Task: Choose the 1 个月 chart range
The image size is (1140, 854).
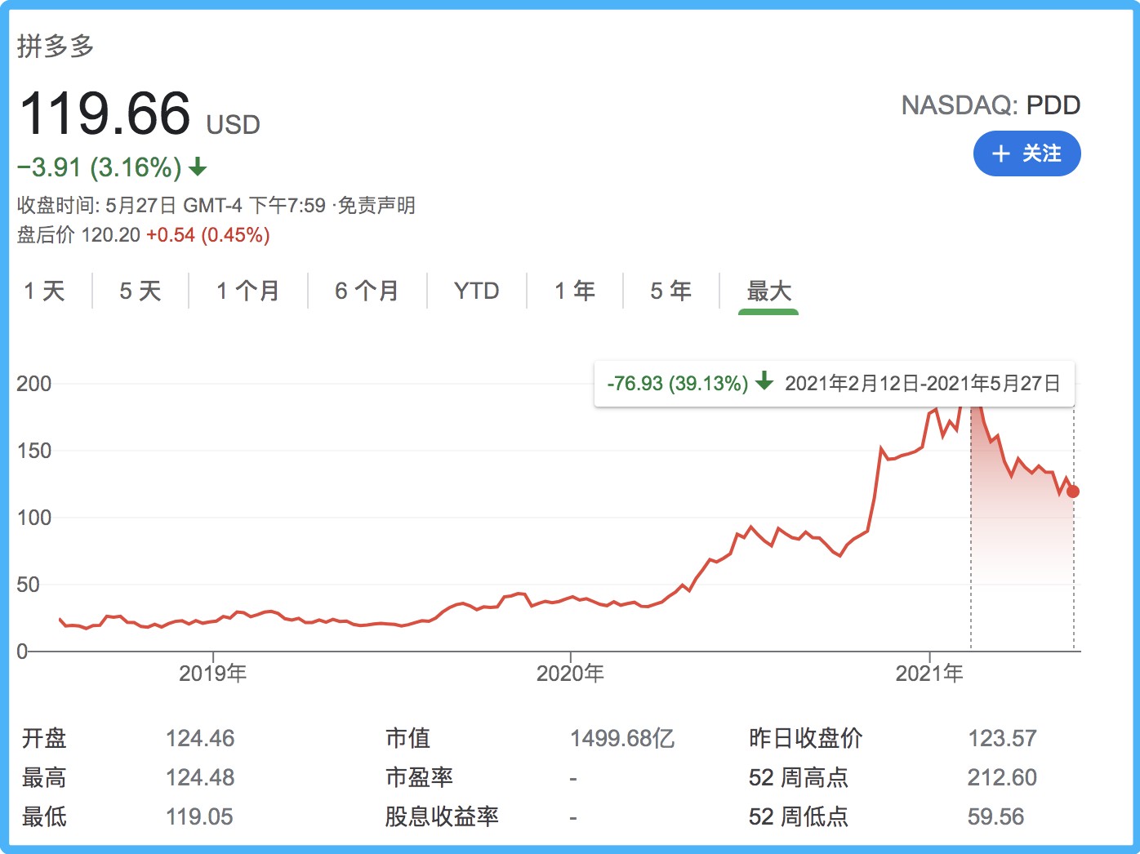Action: click(x=247, y=291)
